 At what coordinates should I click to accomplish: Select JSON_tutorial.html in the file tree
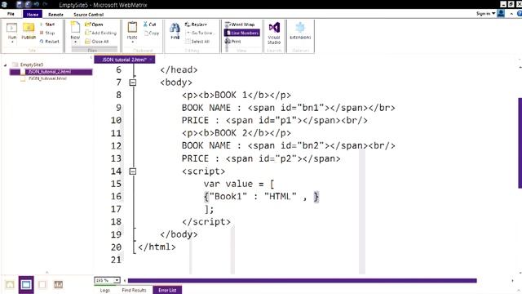[47, 78]
